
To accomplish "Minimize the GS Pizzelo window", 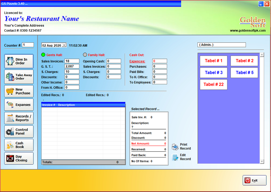I will [x=261, y=4].
